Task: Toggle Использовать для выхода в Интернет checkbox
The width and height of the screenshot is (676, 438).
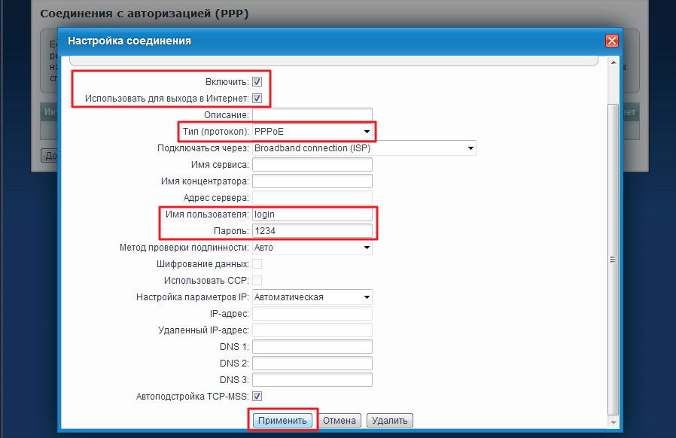Action: pyautogui.click(x=257, y=99)
